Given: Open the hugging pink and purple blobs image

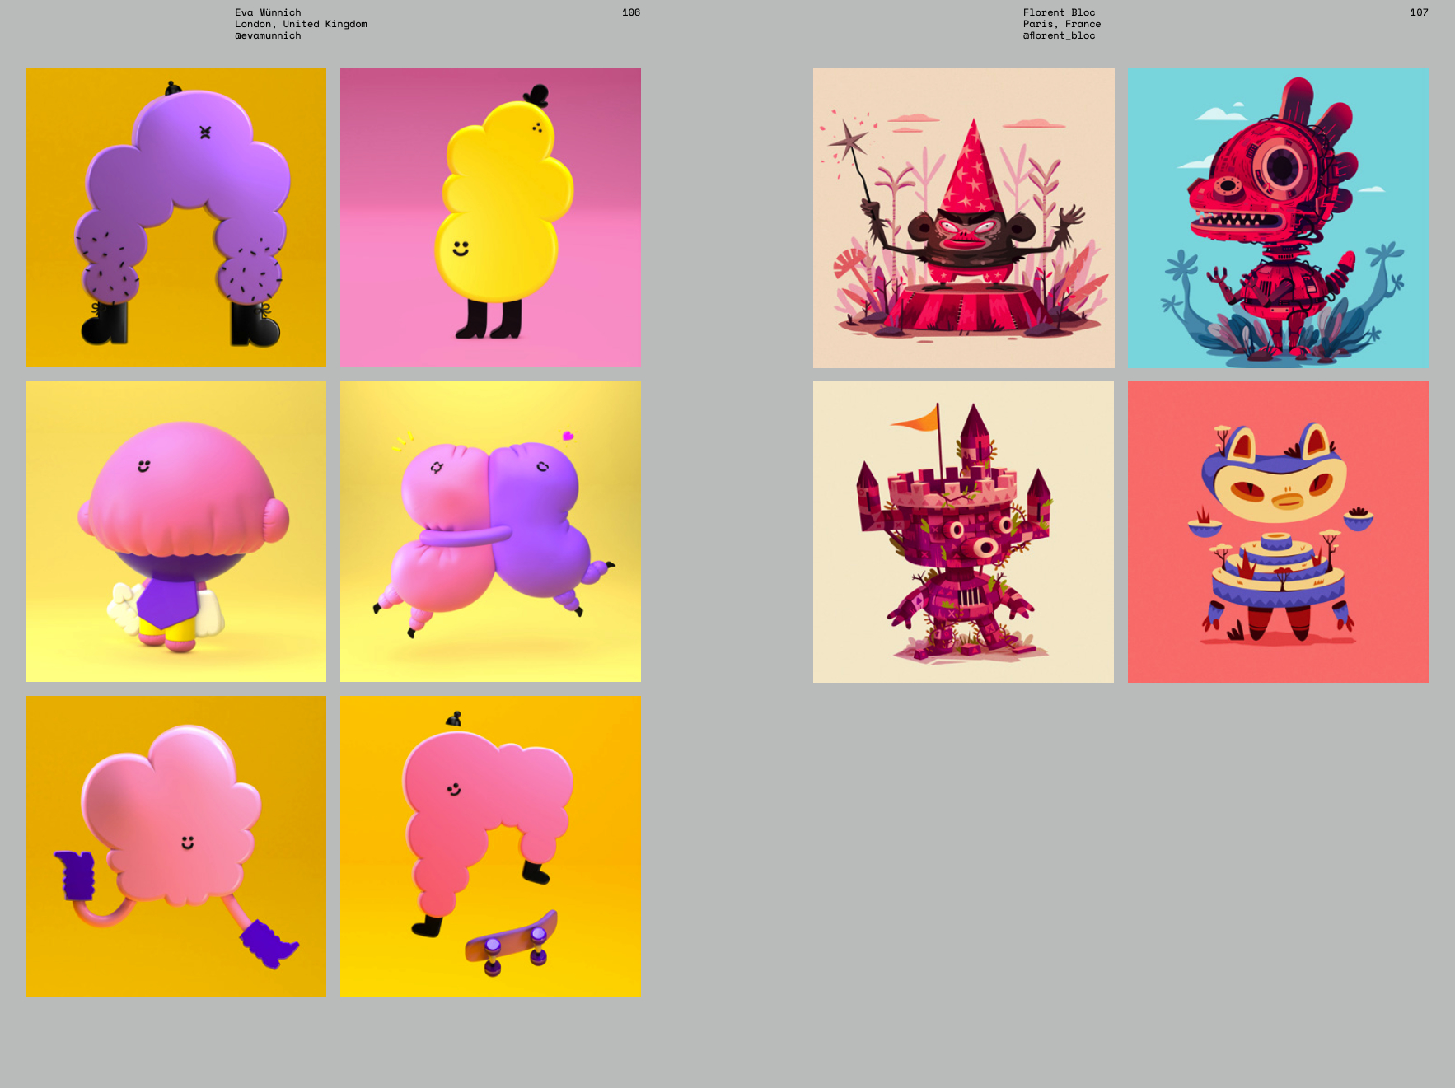Looking at the screenshot, I should pos(490,531).
